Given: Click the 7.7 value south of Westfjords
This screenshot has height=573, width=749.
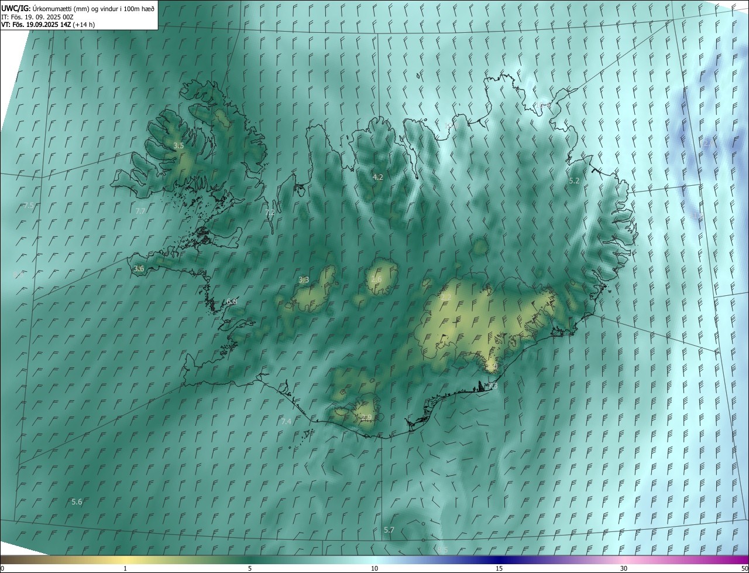Looking at the screenshot, I should (x=140, y=211).
